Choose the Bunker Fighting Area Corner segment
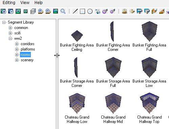169x129 pixels. coord(113,36)
